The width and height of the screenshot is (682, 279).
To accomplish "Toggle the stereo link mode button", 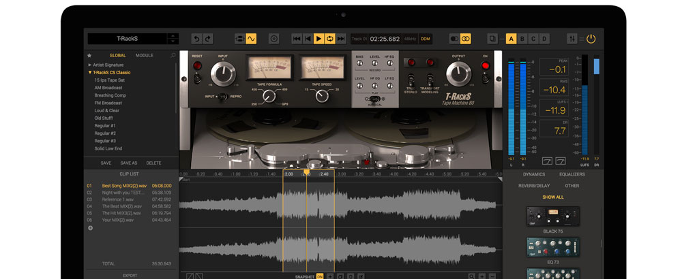I will 466,39.
